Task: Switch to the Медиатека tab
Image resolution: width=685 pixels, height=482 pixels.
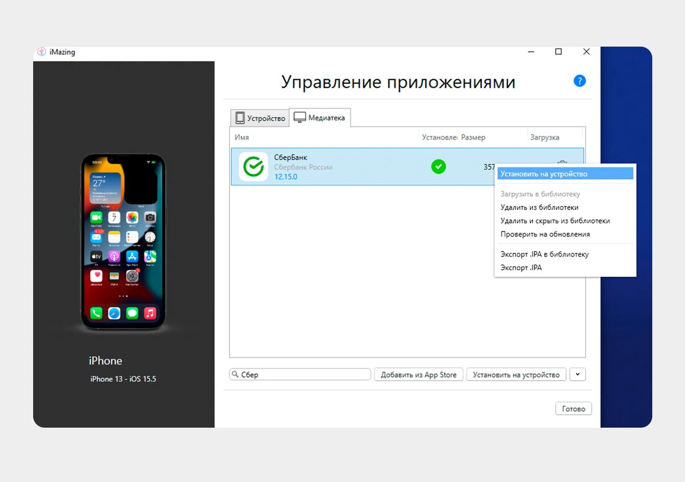Action: coord(320,118)
